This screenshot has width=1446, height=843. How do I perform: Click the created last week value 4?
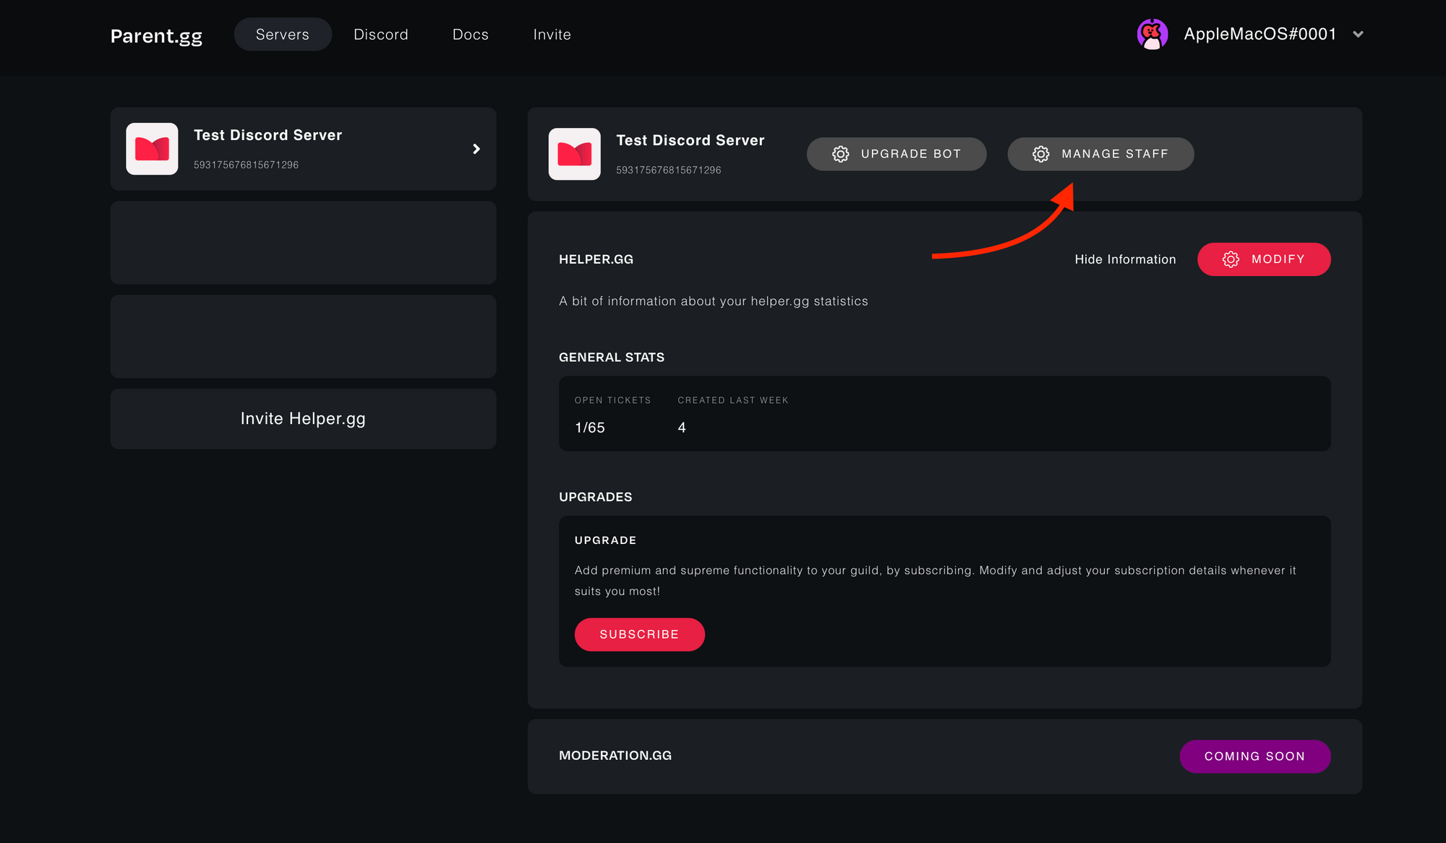tap(682, 428)
